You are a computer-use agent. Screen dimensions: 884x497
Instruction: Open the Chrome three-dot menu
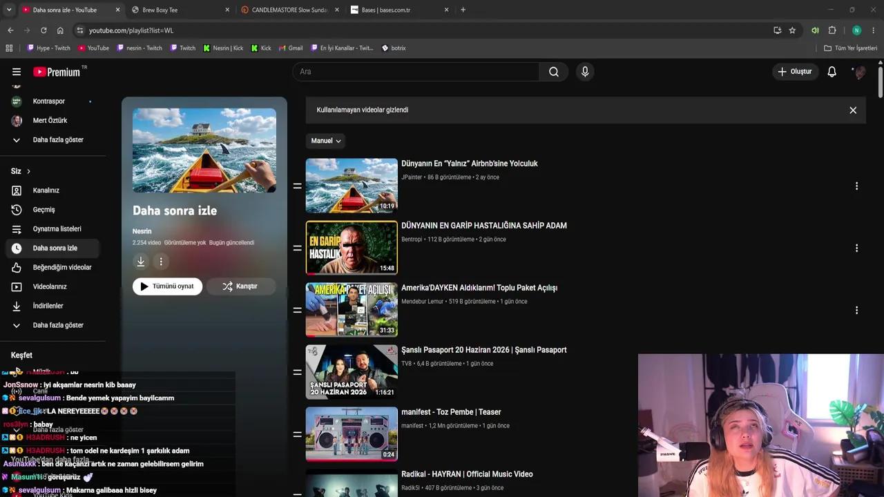point(874,30)
